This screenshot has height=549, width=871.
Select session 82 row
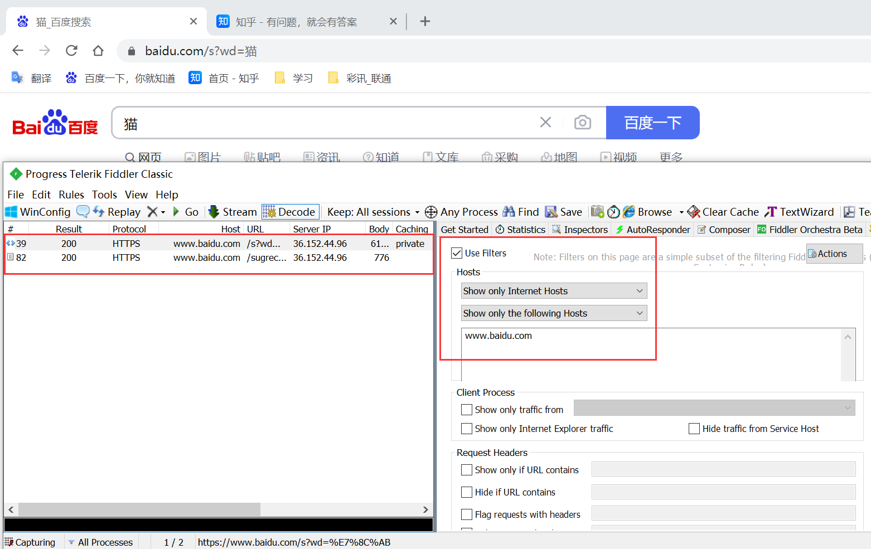pos(219,258)
